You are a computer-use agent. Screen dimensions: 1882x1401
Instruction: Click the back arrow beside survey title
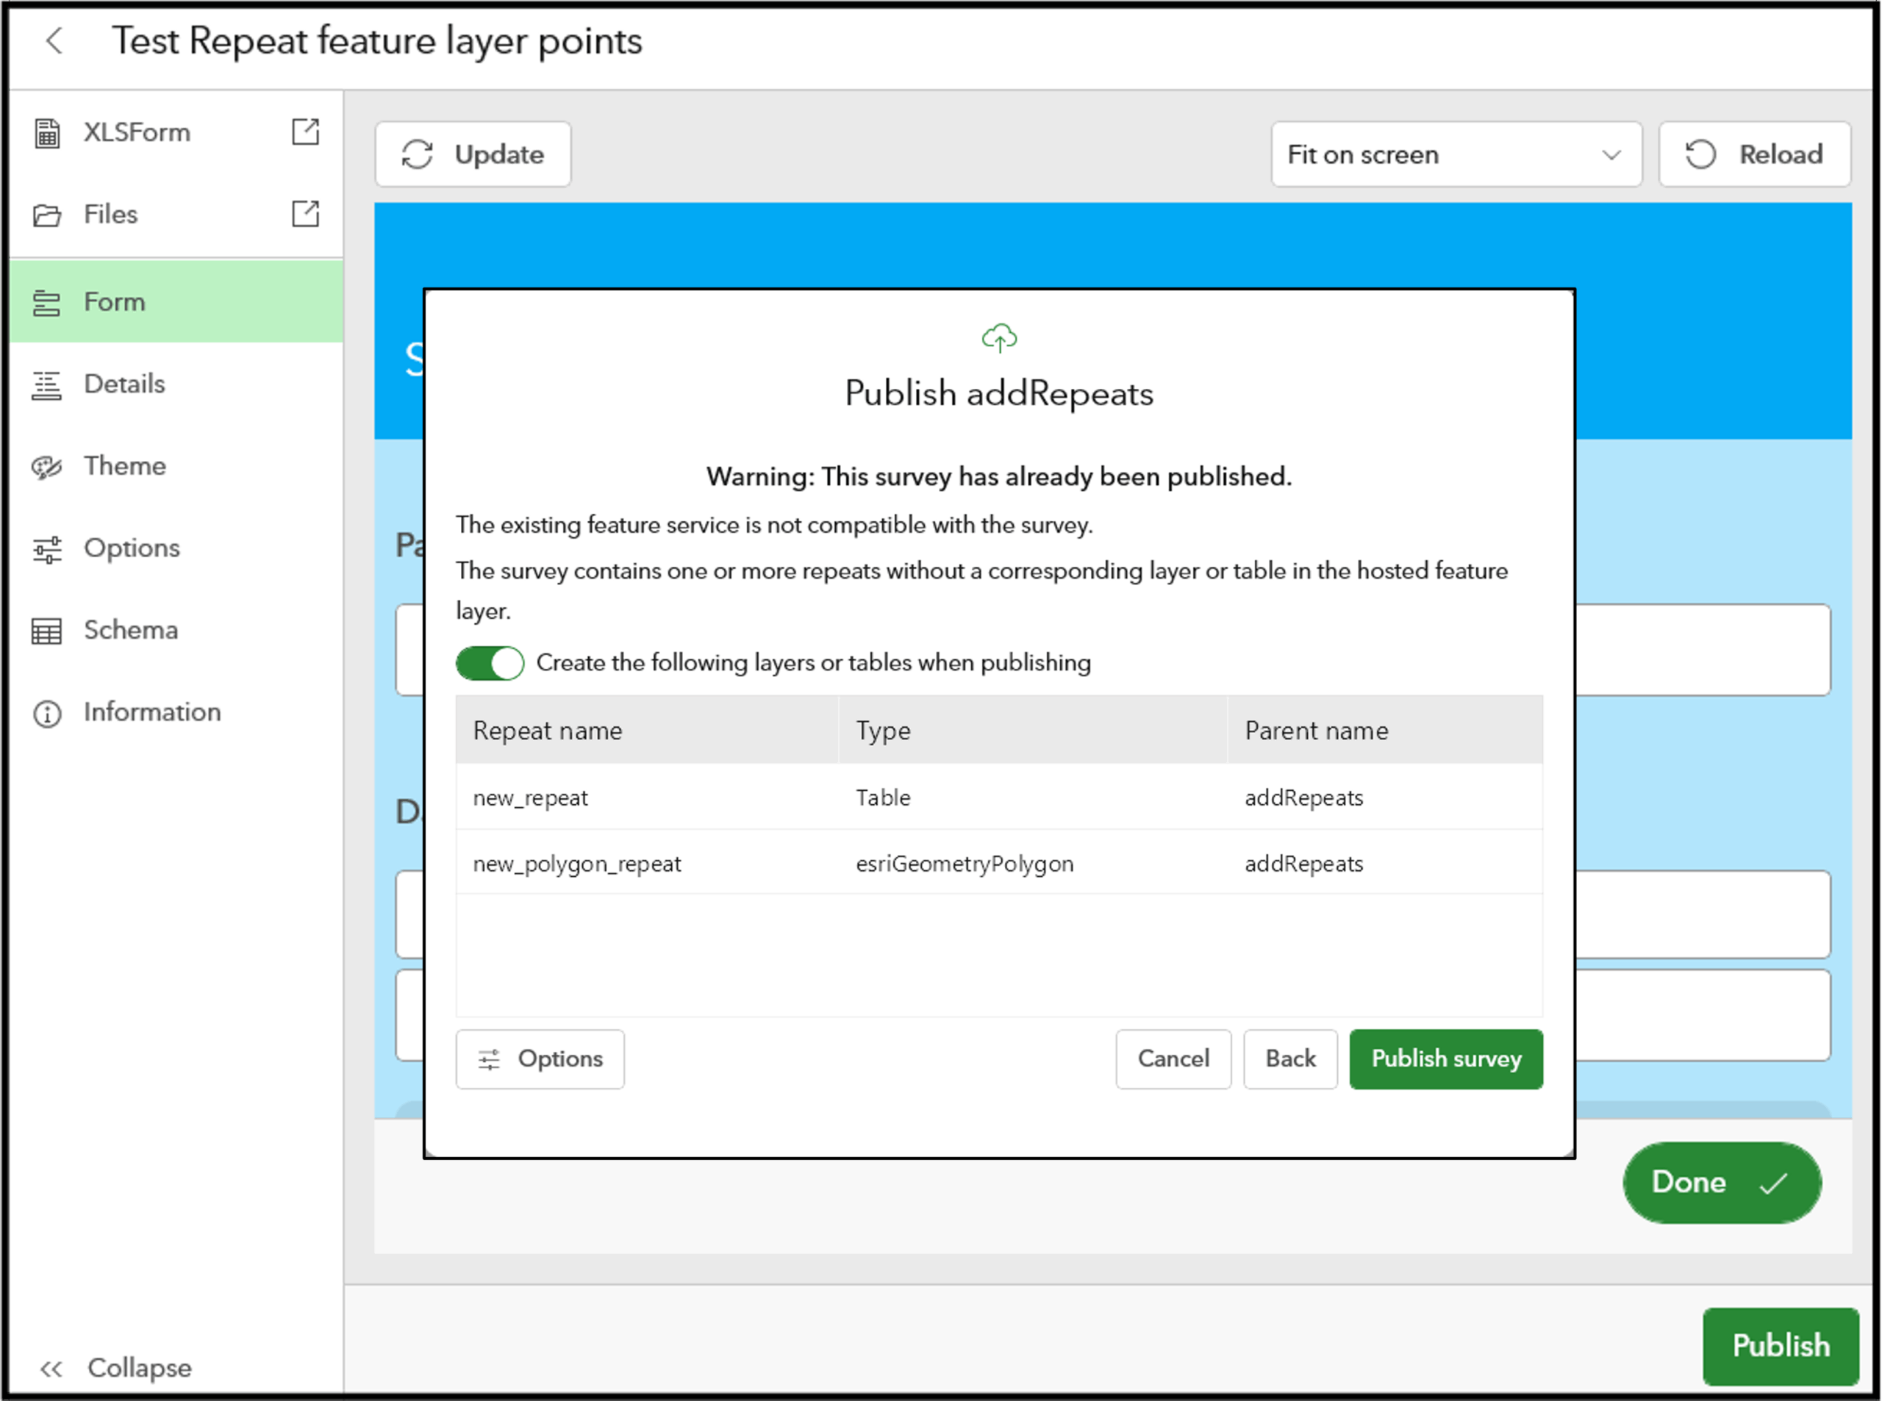point(54,40)
